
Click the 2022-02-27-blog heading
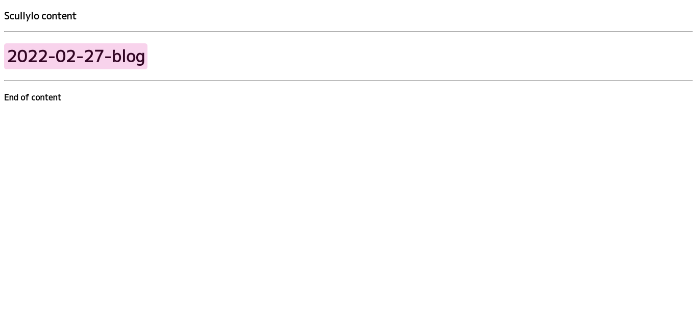click(76, 56)
